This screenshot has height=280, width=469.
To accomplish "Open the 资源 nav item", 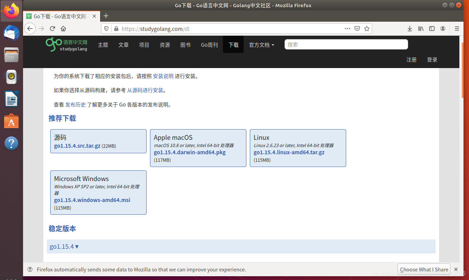I will (x=165, y=45).
